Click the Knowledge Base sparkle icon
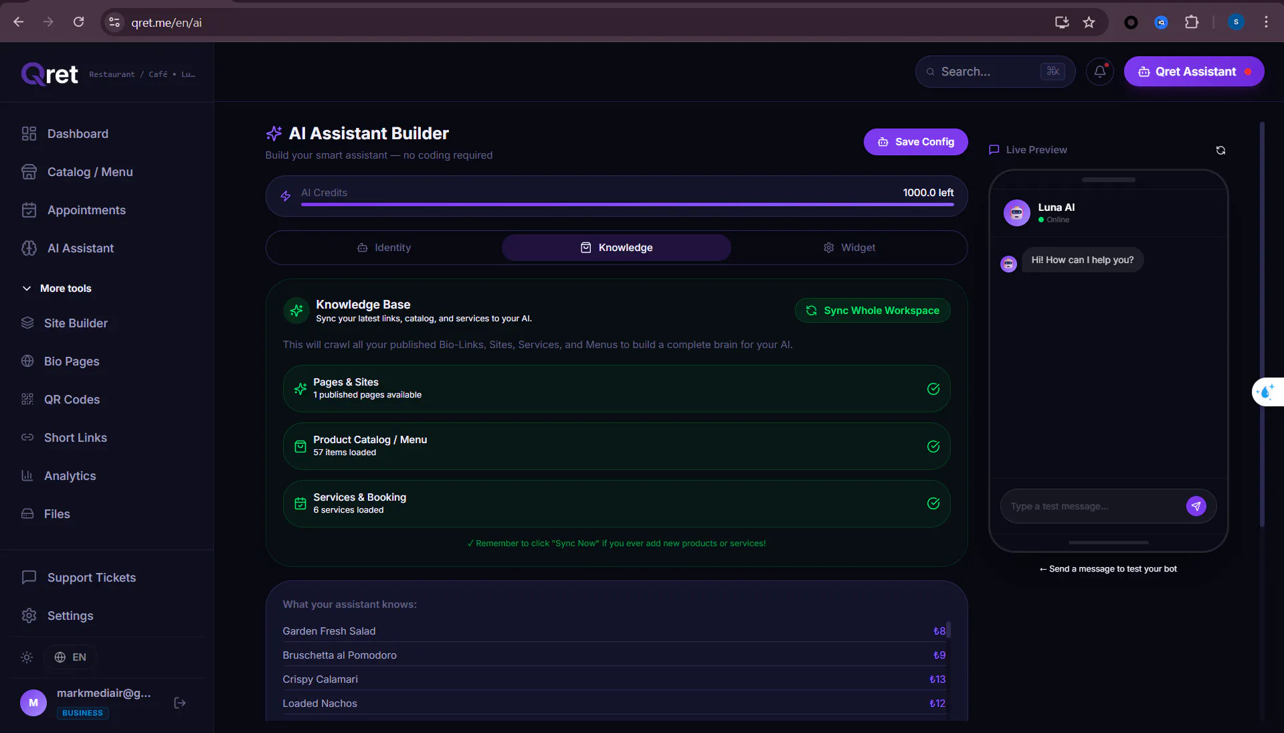1284x733 pixels. tap(296, 311)
